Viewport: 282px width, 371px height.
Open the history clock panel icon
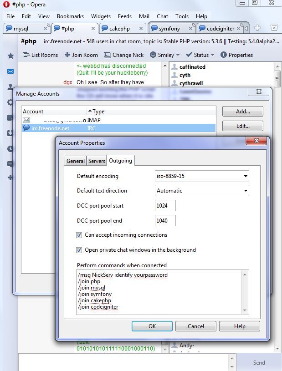[x=10, y=148]
